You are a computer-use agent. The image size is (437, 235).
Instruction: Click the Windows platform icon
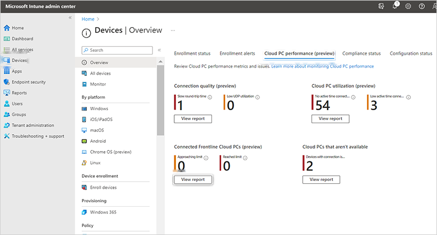(84, 109)
